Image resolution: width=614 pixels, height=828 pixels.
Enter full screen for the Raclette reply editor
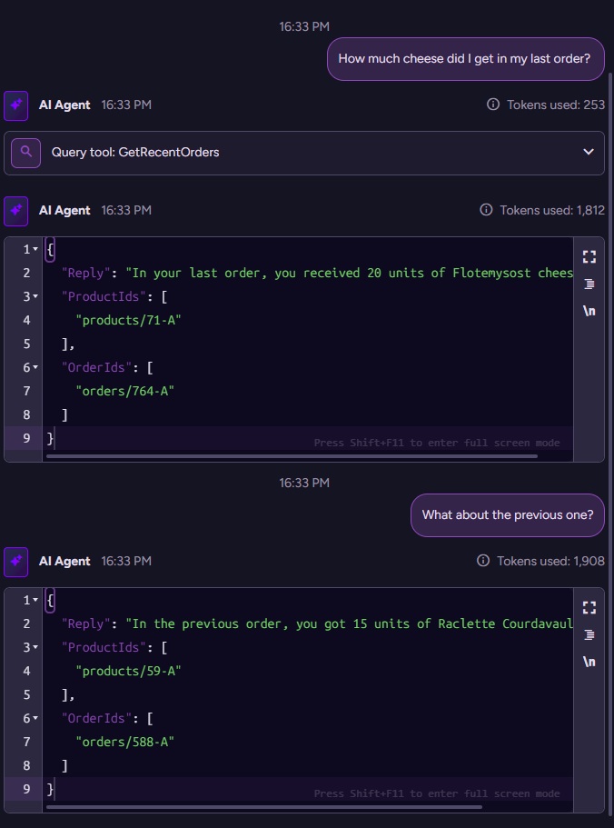[589, 607]
